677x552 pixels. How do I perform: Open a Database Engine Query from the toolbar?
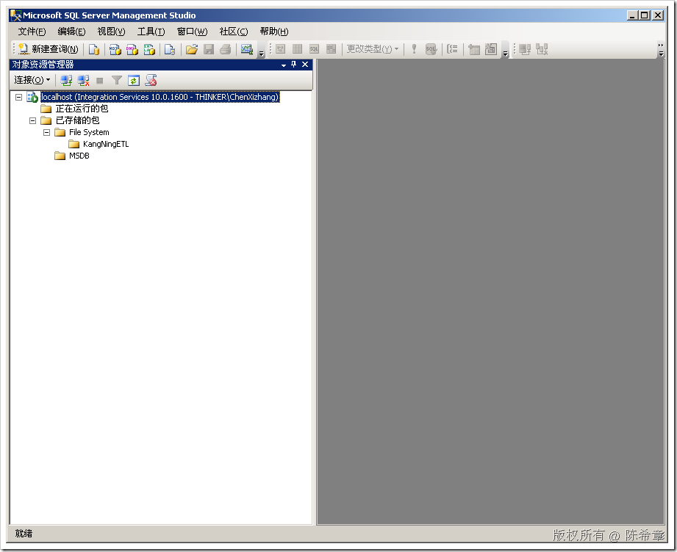pyautogui.click(x=93, y=49)
